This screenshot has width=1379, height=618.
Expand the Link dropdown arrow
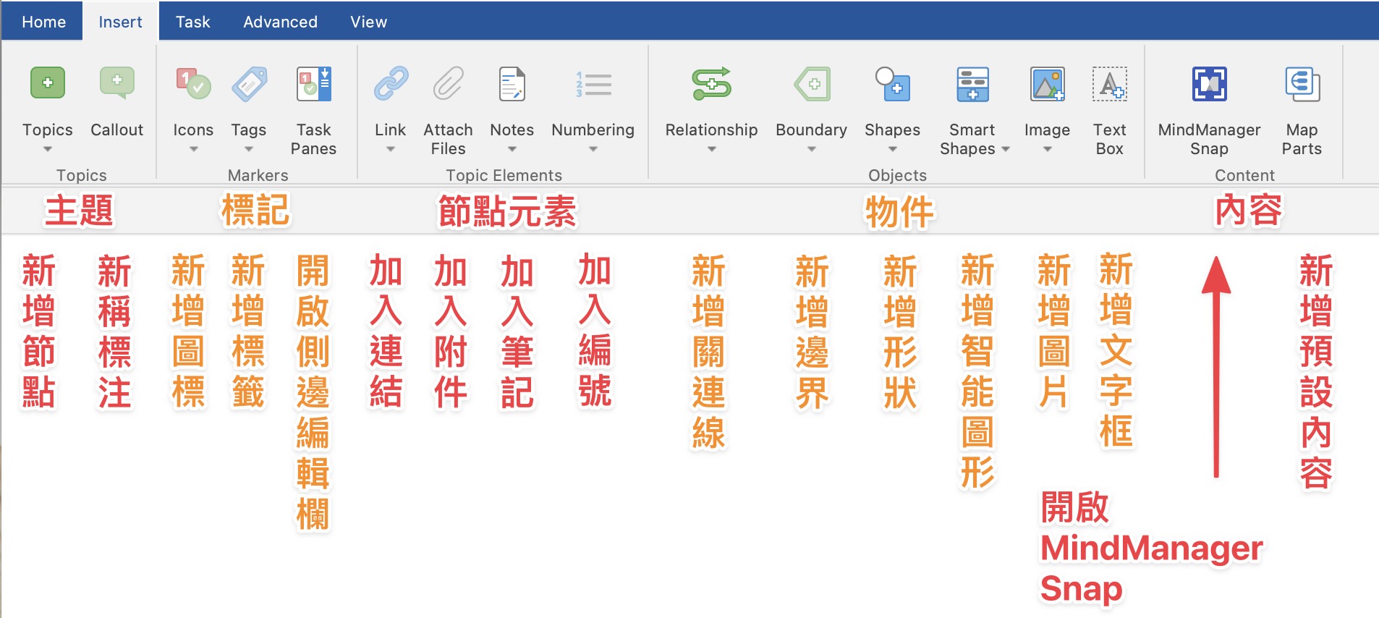click(391, 149)
